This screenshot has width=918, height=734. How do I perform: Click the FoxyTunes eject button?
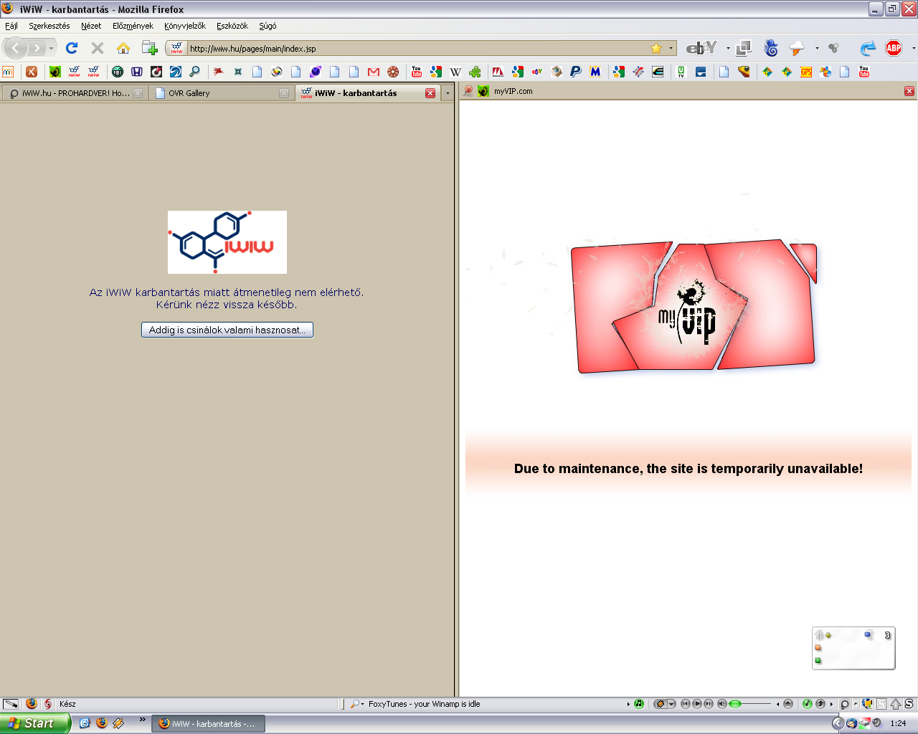[x=788, y=704]
